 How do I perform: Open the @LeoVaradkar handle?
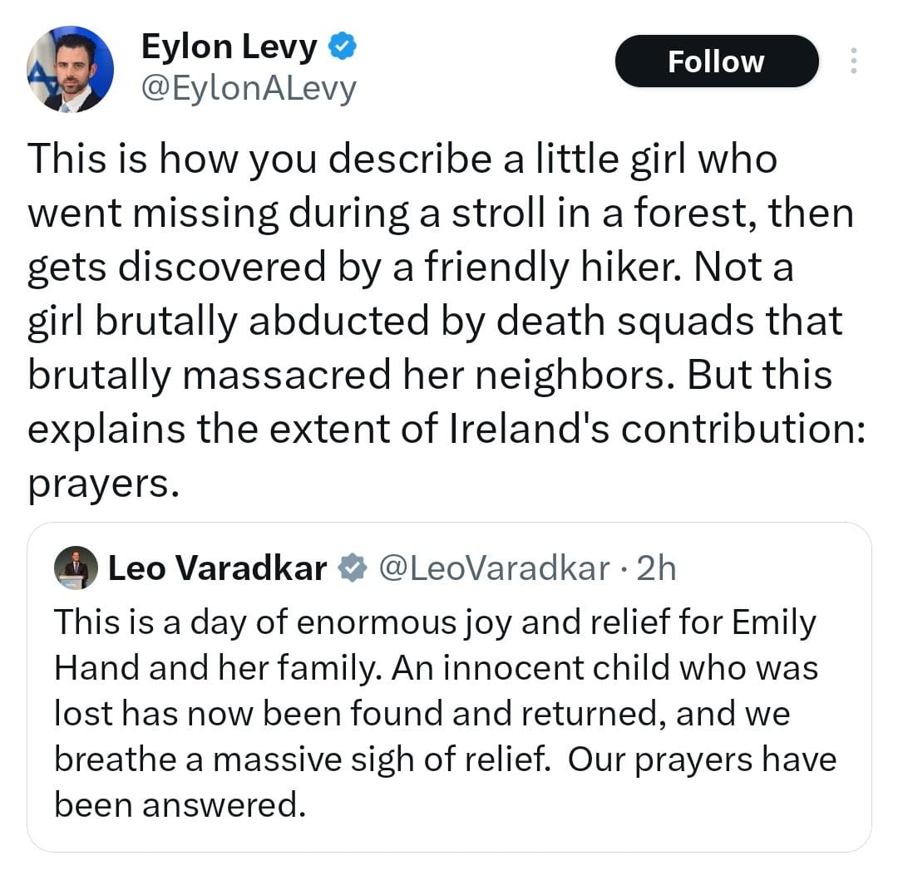coord(495,568)
